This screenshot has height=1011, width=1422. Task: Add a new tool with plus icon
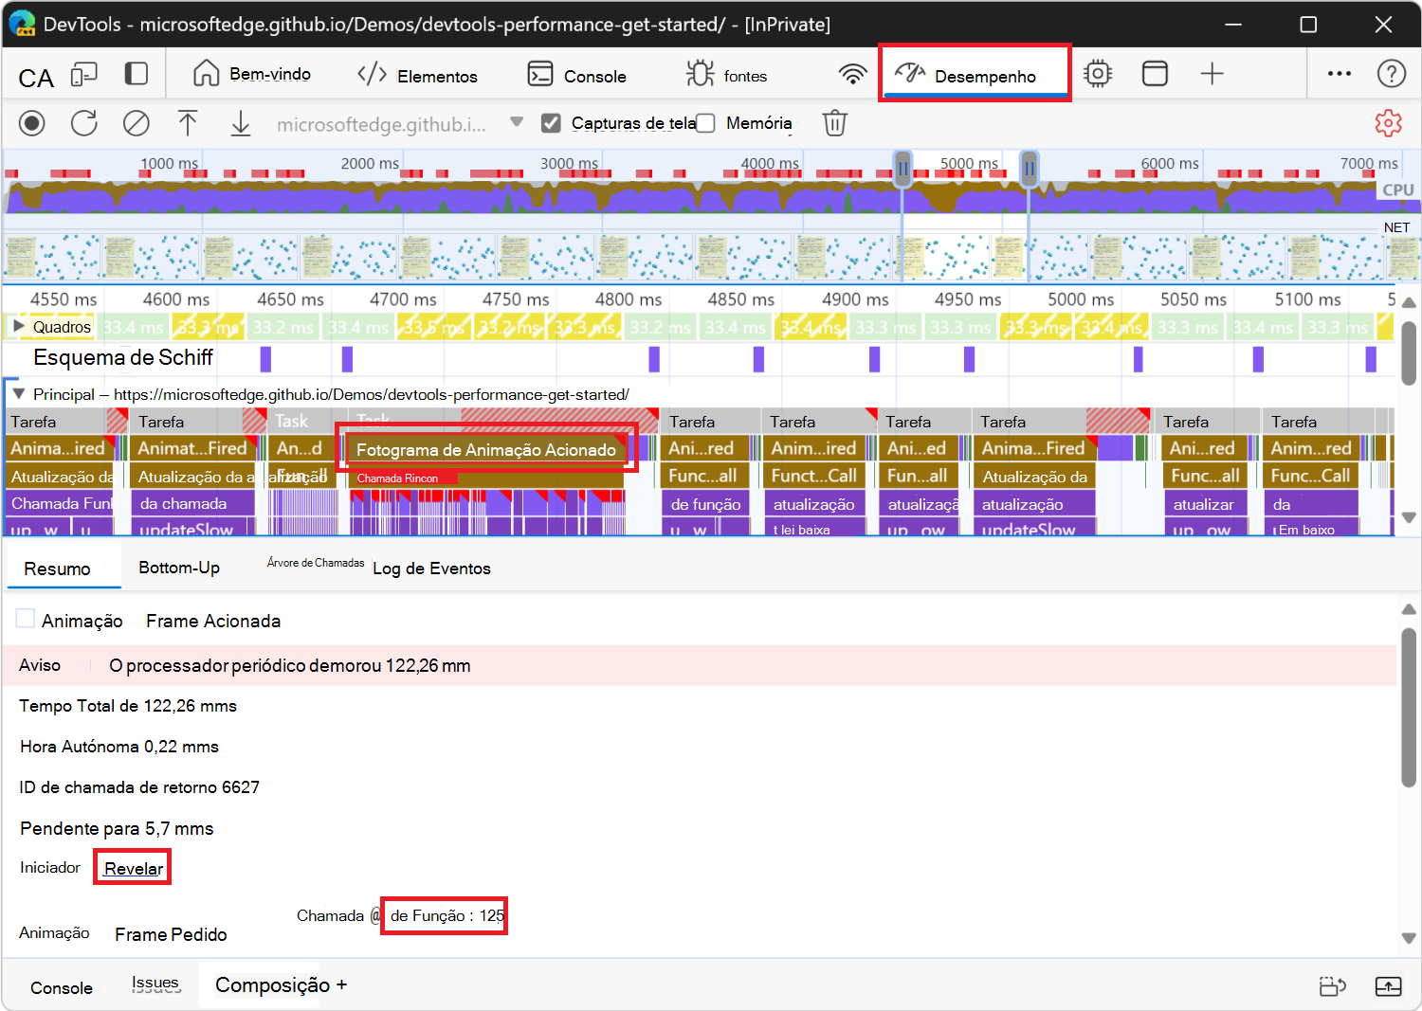click(1212, 74)
